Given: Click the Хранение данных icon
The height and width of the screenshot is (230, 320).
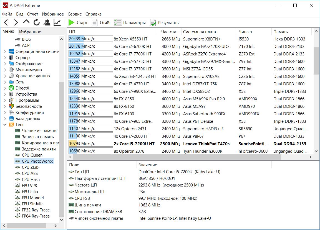Looking at the screenshot, I should click(x=11, y=76).
